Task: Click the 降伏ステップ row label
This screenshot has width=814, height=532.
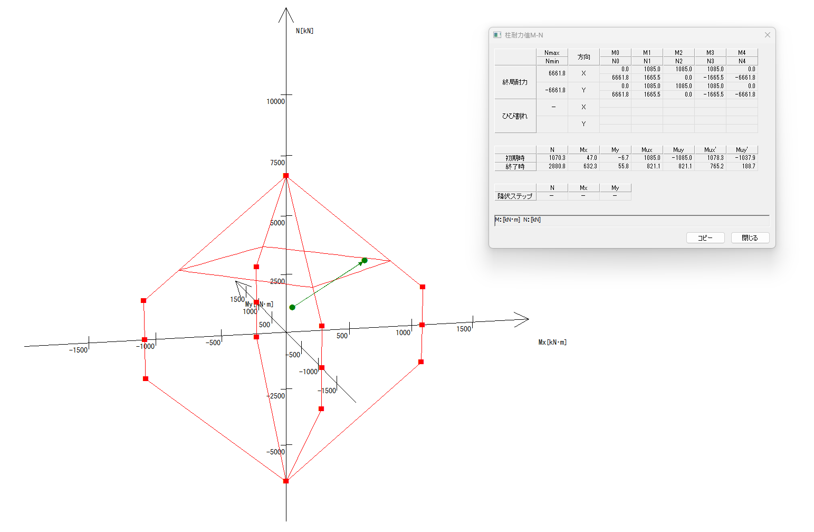Action: point(515,196)
